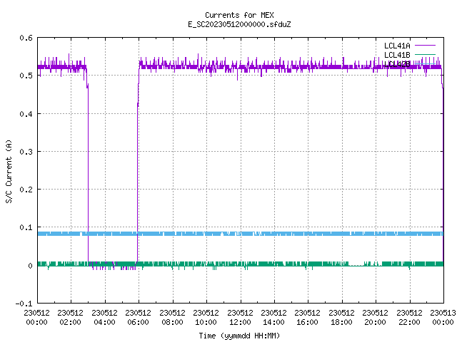Click the y-axis label 'S/C Current (A)'
The image size is (457, 342).
(9, 171)
